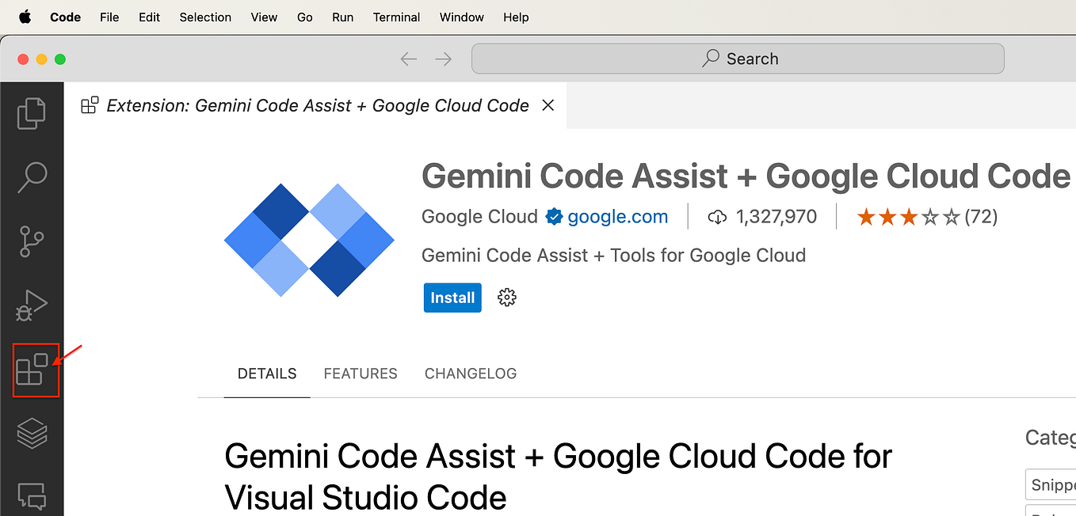Open the stacked layers icon in activity bar
Image resolution: width=1076 pixels, height=516 pixels.
pos(32,434)
